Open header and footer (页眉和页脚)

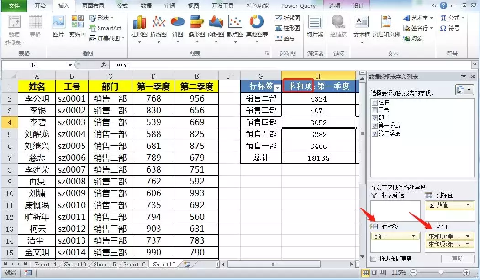386,27
